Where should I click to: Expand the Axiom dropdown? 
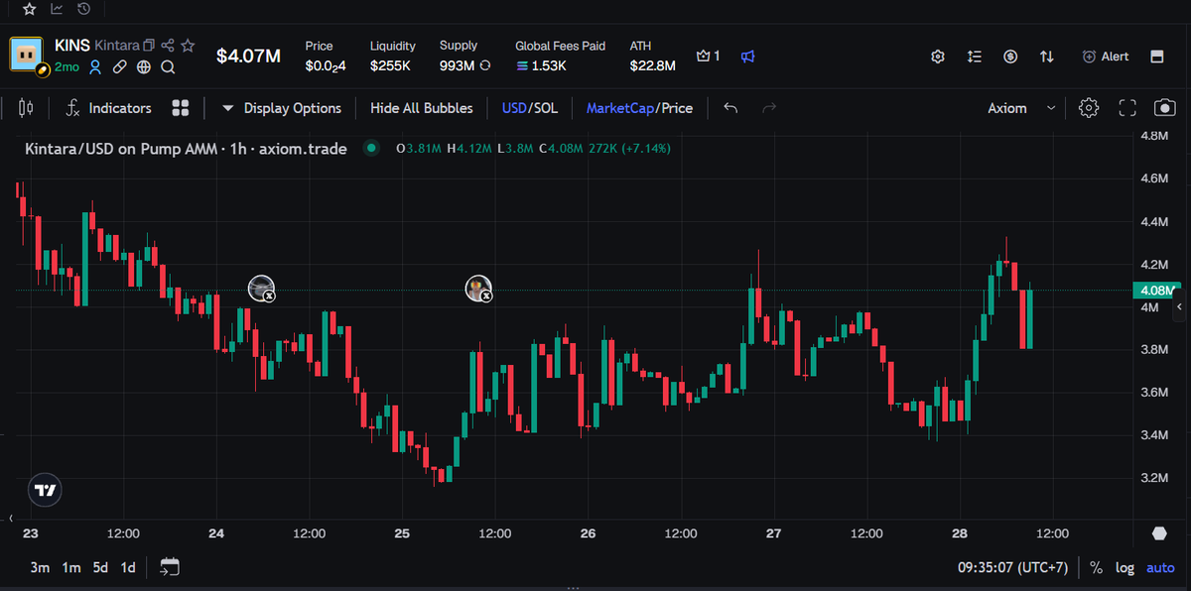[1021, 108]
